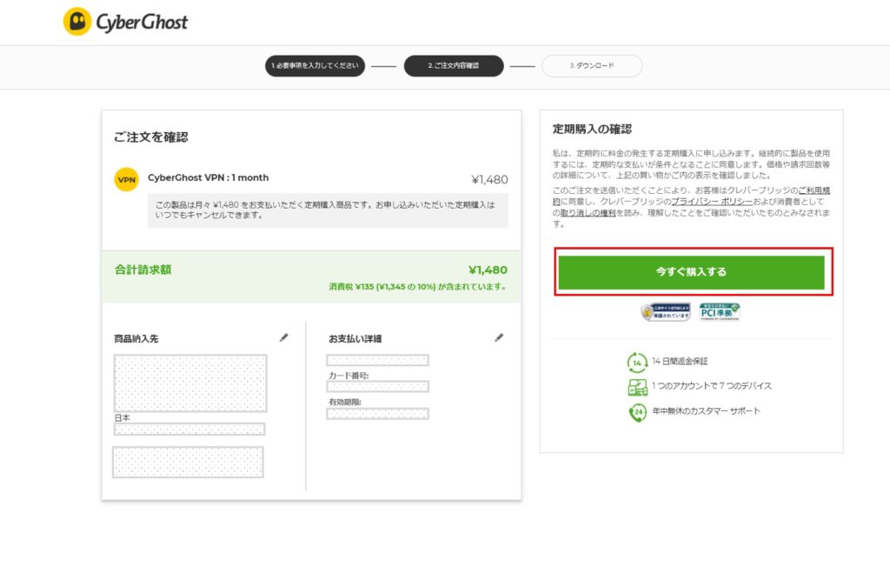Select the orange VPN product icon
This screenshot has height=573, width=890.
click(125, 178)
